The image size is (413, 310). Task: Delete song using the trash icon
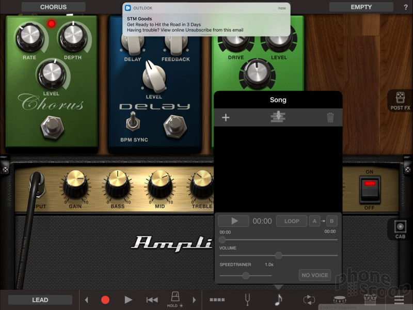[330, 117]
